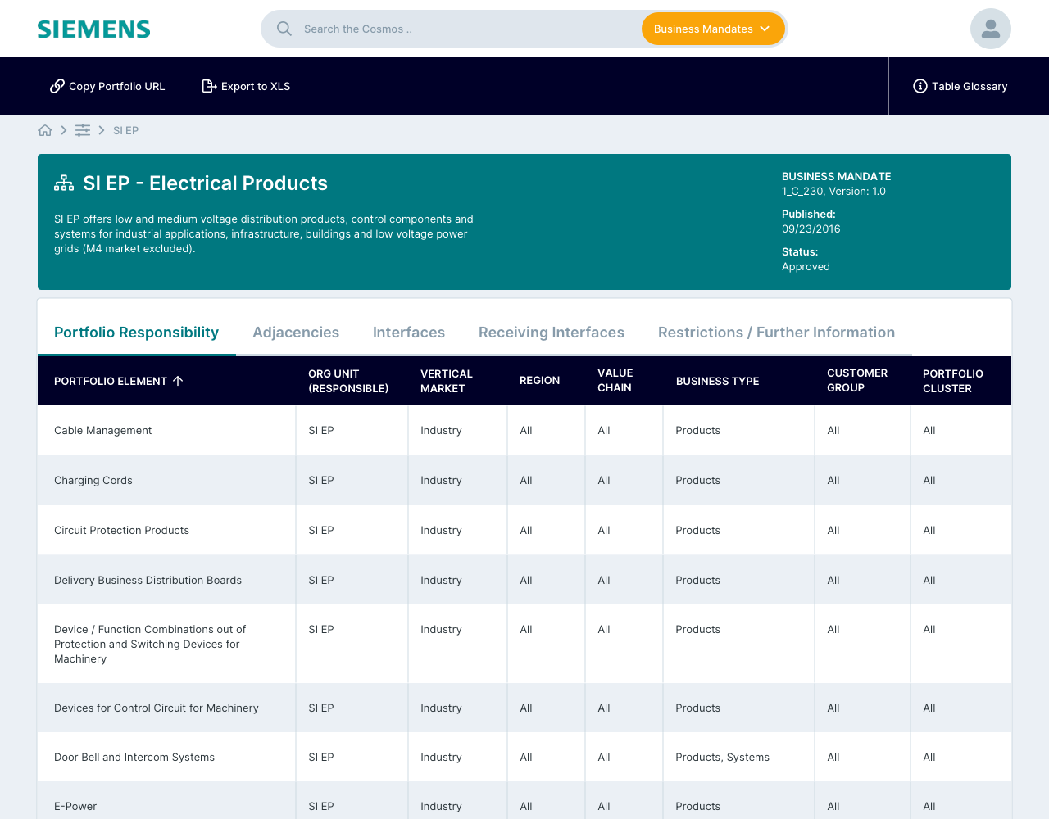Click the Copy Portfolio URL link icon
Viewport: 1049px width, 819px height.
click(x=57, y=86)
